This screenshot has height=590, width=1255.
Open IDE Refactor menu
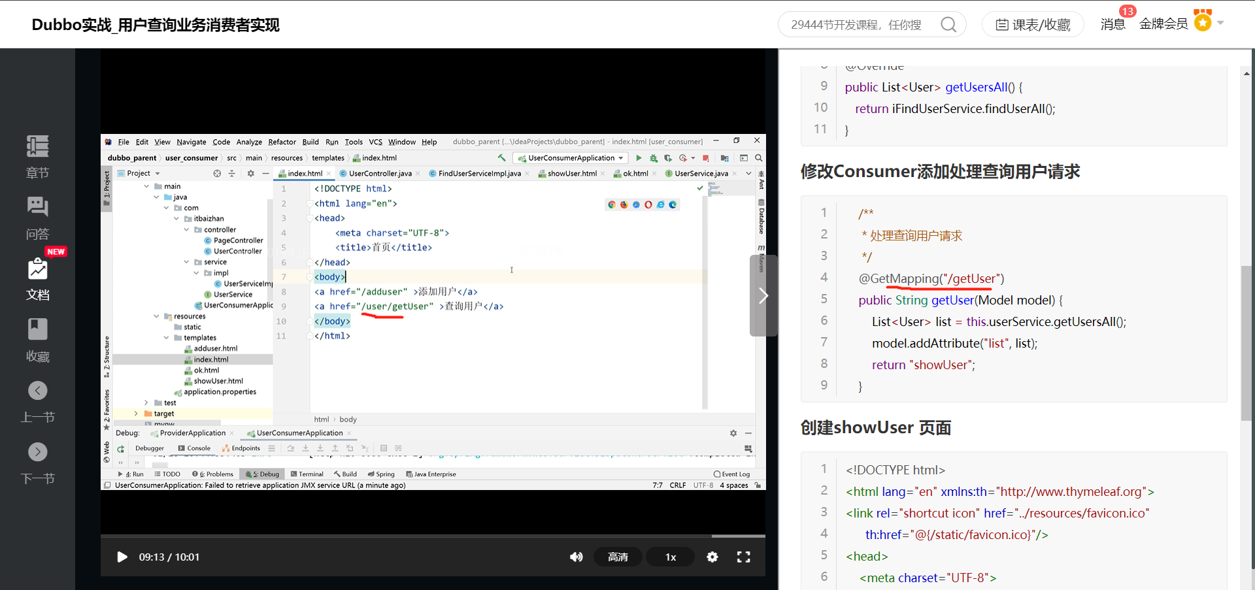coord(282,142)
